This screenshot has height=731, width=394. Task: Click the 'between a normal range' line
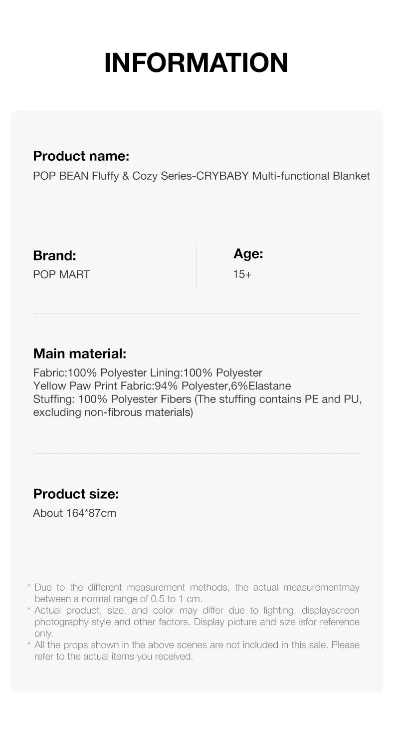point(118,599)
